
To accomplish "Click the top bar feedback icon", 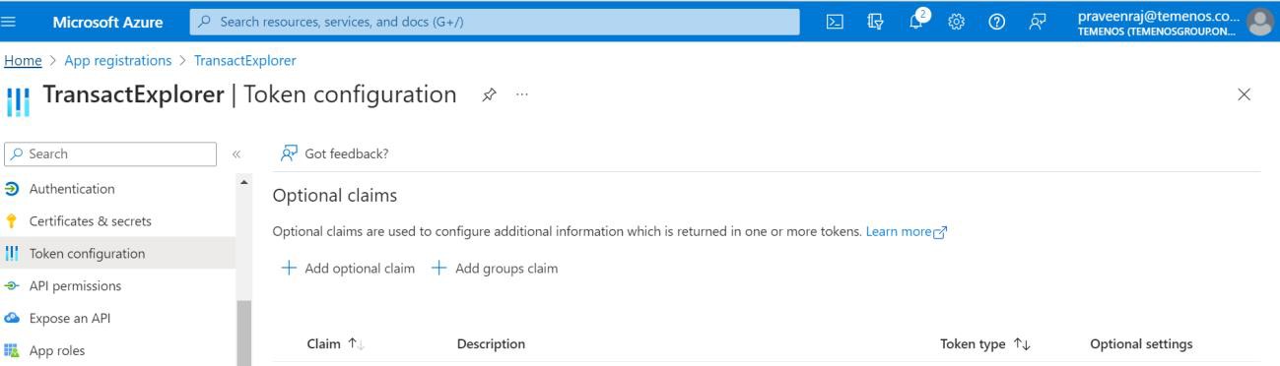I will click(x=1038, y=22).
